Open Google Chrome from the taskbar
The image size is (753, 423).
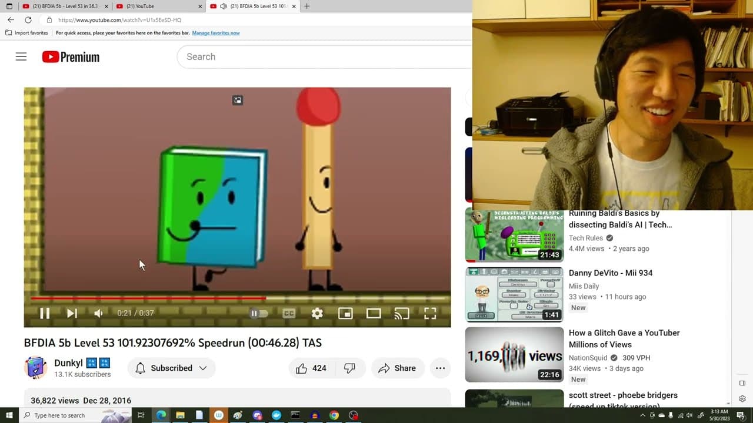click(334, 415)
